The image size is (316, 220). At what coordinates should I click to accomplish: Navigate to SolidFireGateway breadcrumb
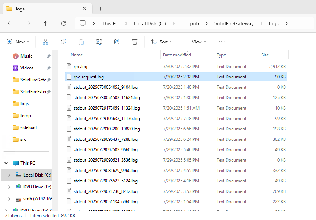pos(234,23)
